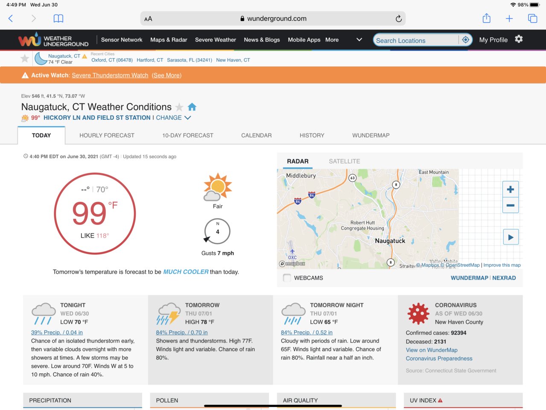Open News & Blogs menu
546x410 pixels.
[x=262, y=40]
